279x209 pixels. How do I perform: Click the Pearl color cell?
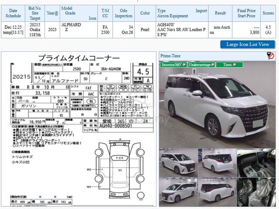[x=145, y=30]
